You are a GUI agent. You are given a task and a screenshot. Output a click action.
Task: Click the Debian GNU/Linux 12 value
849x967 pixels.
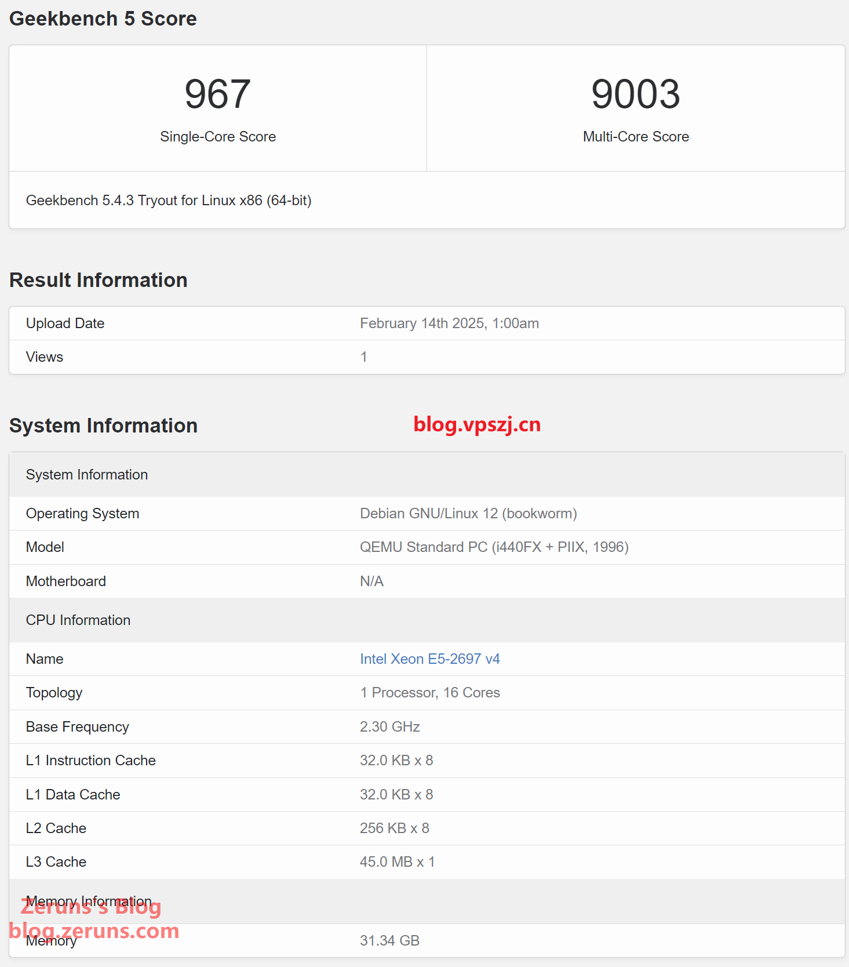468,514
